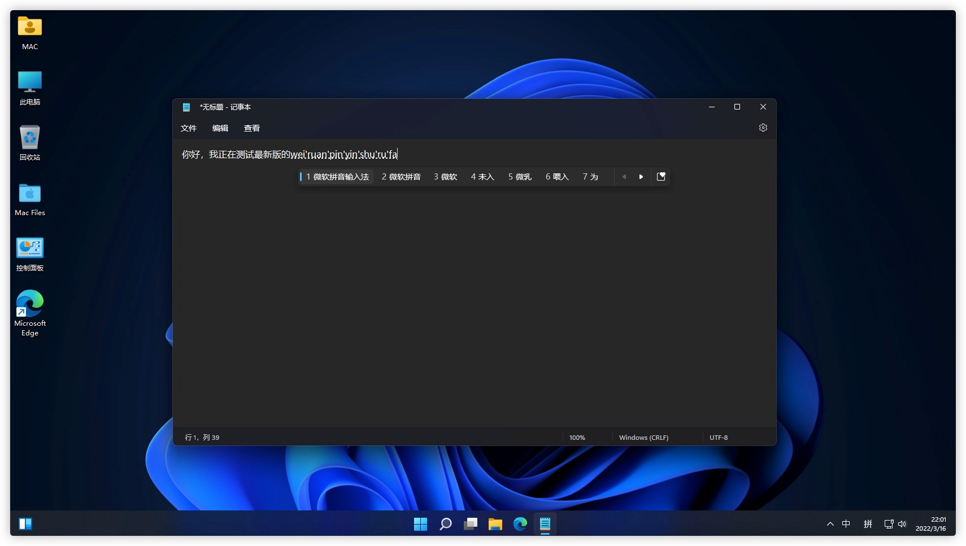Expand hidden system tray icons chevron

[830, 524]
